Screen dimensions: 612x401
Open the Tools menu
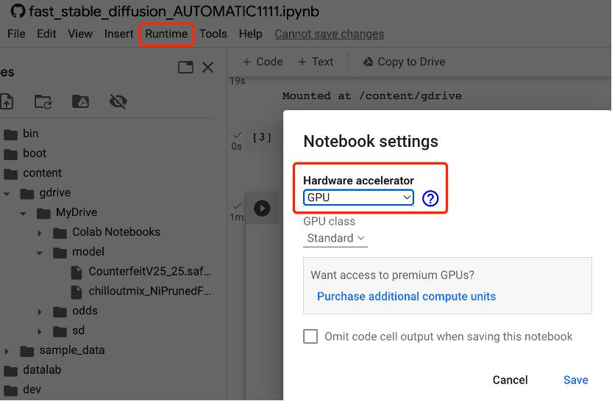213,34
